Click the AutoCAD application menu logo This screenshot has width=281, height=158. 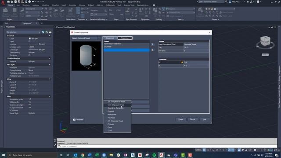[x=3, y=3]
